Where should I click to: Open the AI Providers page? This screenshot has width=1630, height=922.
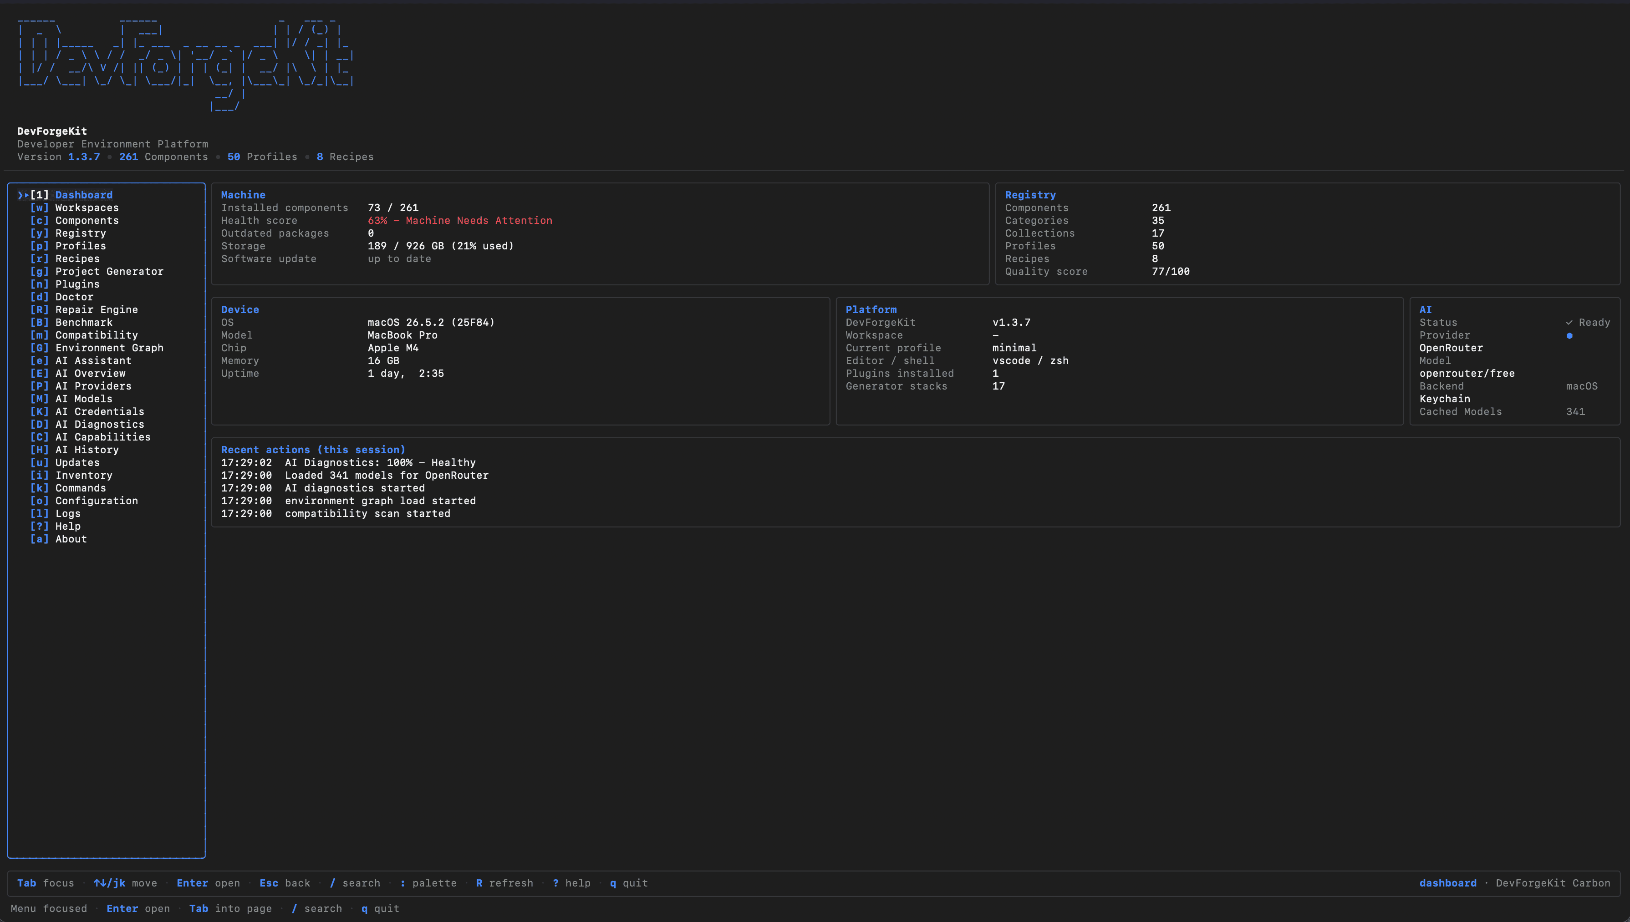tap(81, 385)
